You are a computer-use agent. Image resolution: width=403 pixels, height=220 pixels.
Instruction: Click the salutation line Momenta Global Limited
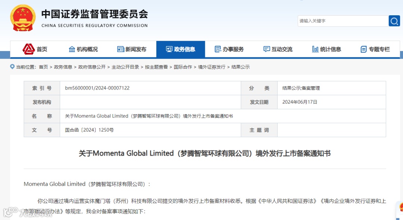coord(87,184)
